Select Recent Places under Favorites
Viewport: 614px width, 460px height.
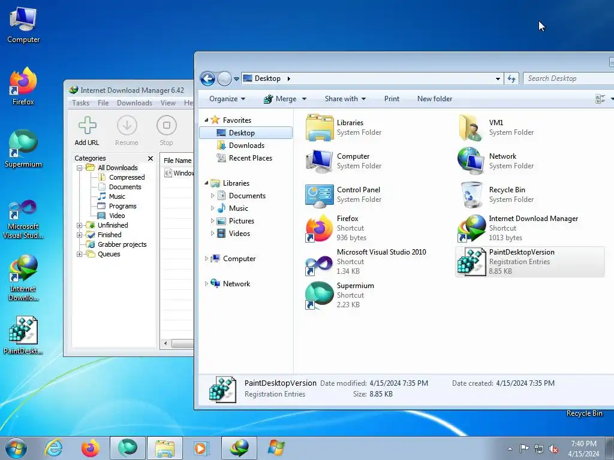point(250,158)
